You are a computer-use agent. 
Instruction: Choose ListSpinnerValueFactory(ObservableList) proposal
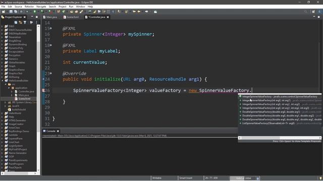[x=280, y=123]
